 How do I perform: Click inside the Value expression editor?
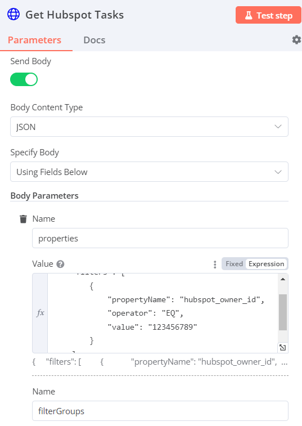[x=163, y=313]
